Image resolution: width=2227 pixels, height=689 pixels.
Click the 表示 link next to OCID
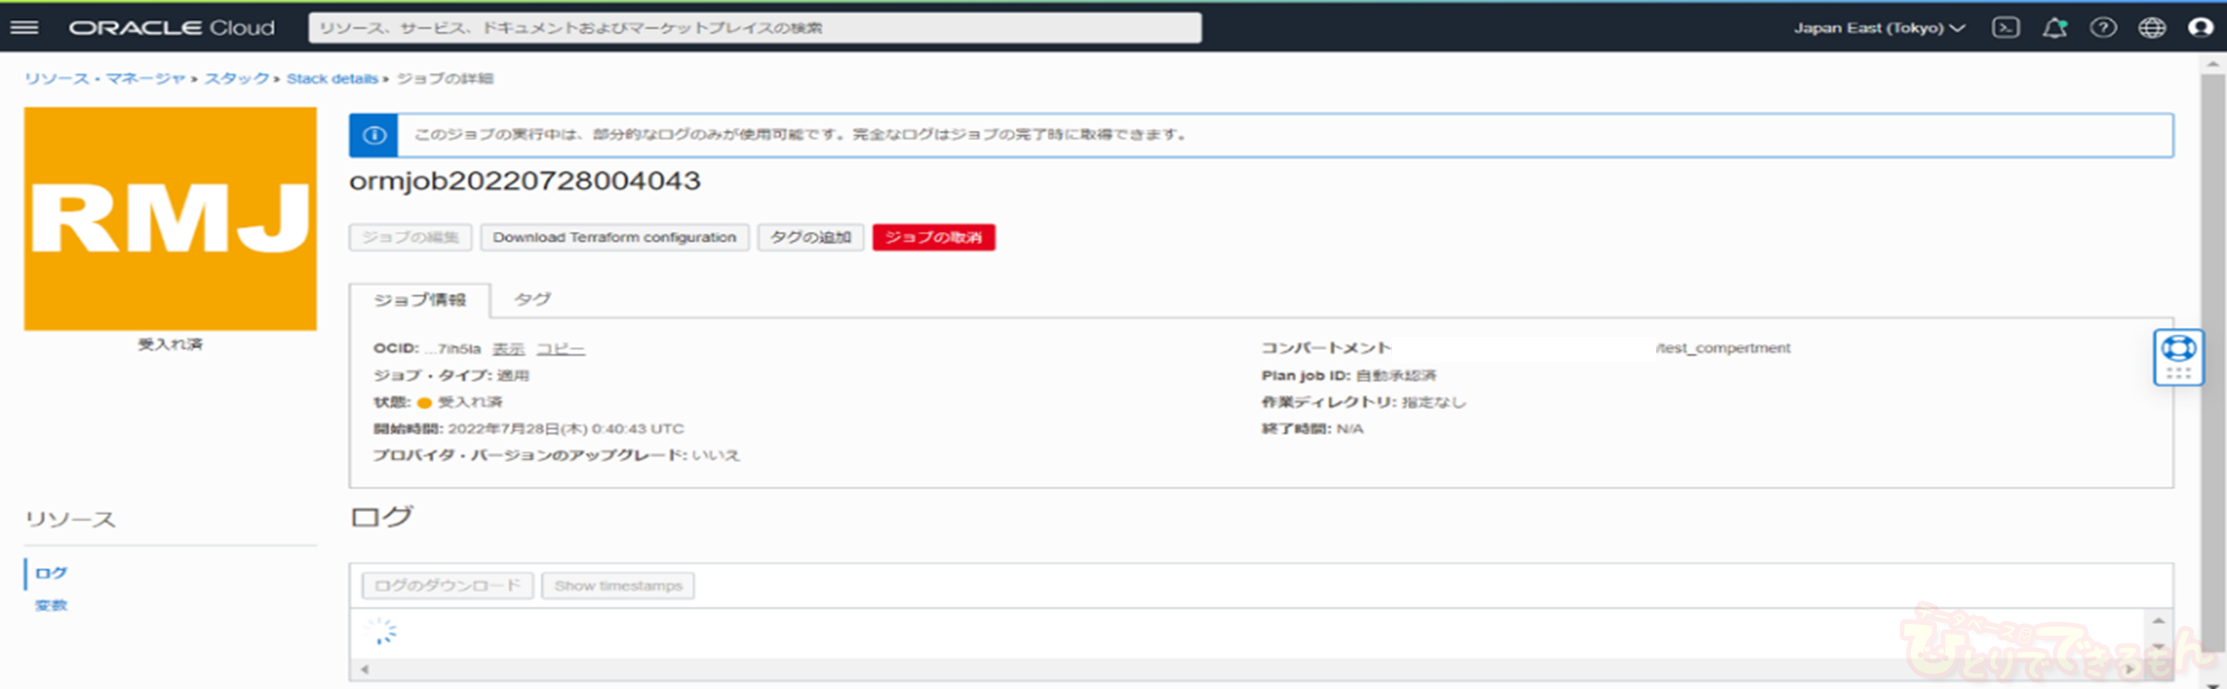(509, 349)
